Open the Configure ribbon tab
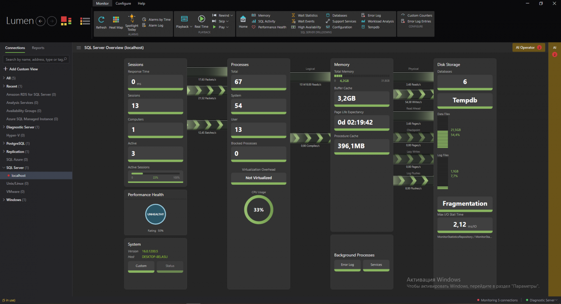561x304 pixels. (x=123, y=4)
